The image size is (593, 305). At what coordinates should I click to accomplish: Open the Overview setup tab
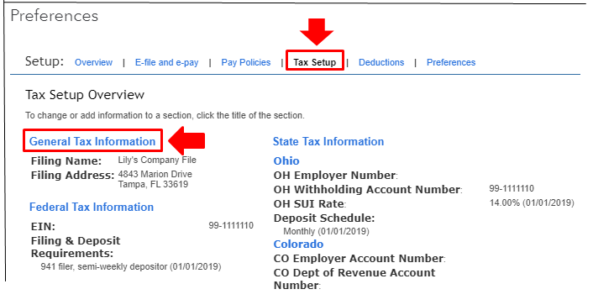click(x=93, y=62)
